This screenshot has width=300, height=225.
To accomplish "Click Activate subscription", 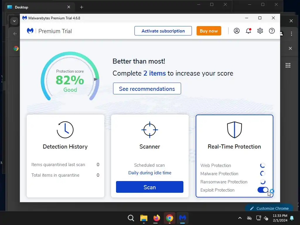I will click(163, 31).
